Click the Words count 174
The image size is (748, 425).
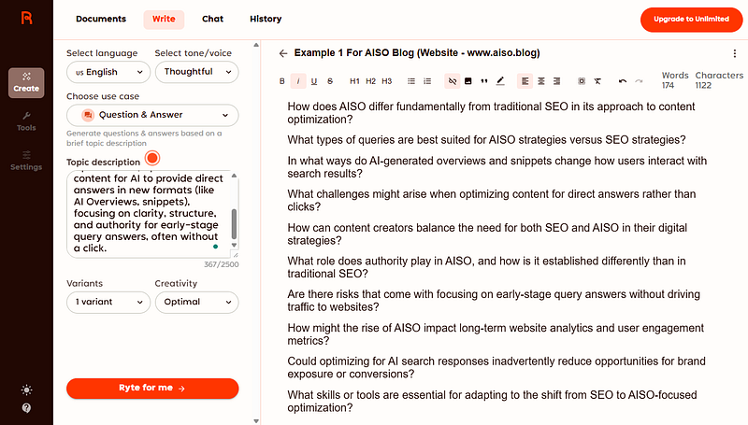pyautogui.click(x=674, y=80)
